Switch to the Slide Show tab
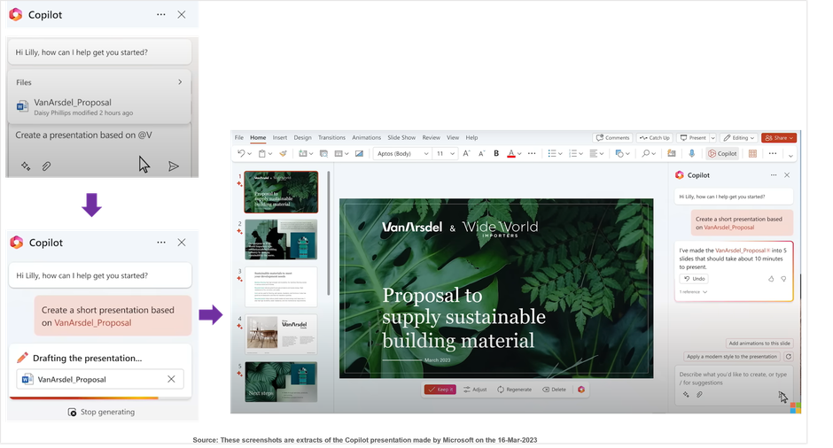833x448 pixels. coord(401,137)
